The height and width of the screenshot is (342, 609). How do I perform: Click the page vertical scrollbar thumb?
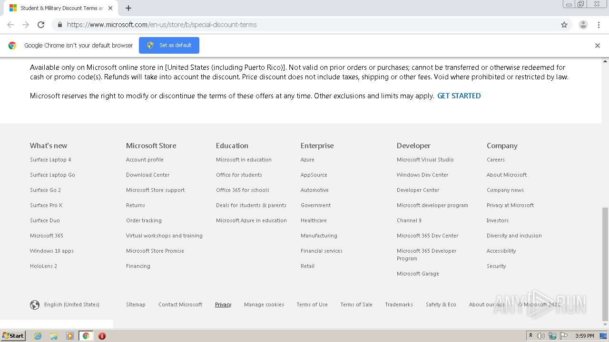tap(605, 264)
